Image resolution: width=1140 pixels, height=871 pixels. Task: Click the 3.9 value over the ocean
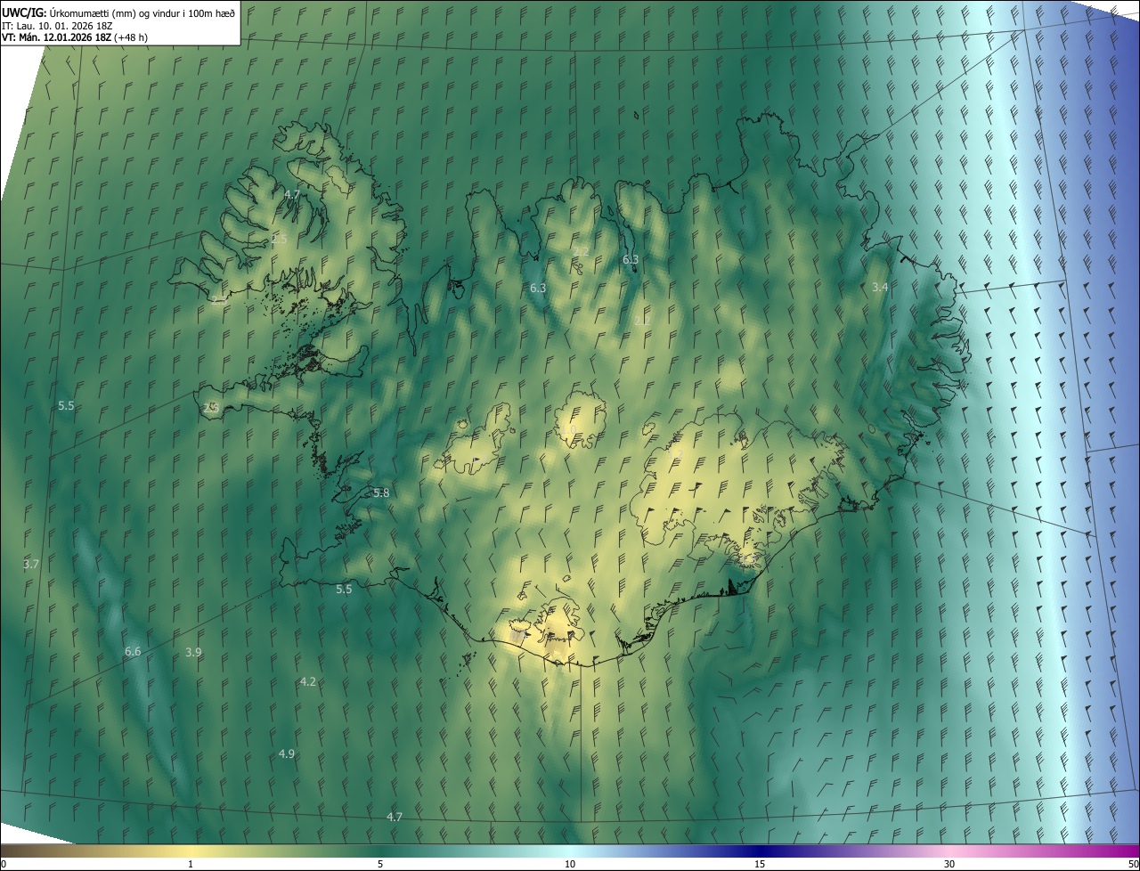click(193, 652)
